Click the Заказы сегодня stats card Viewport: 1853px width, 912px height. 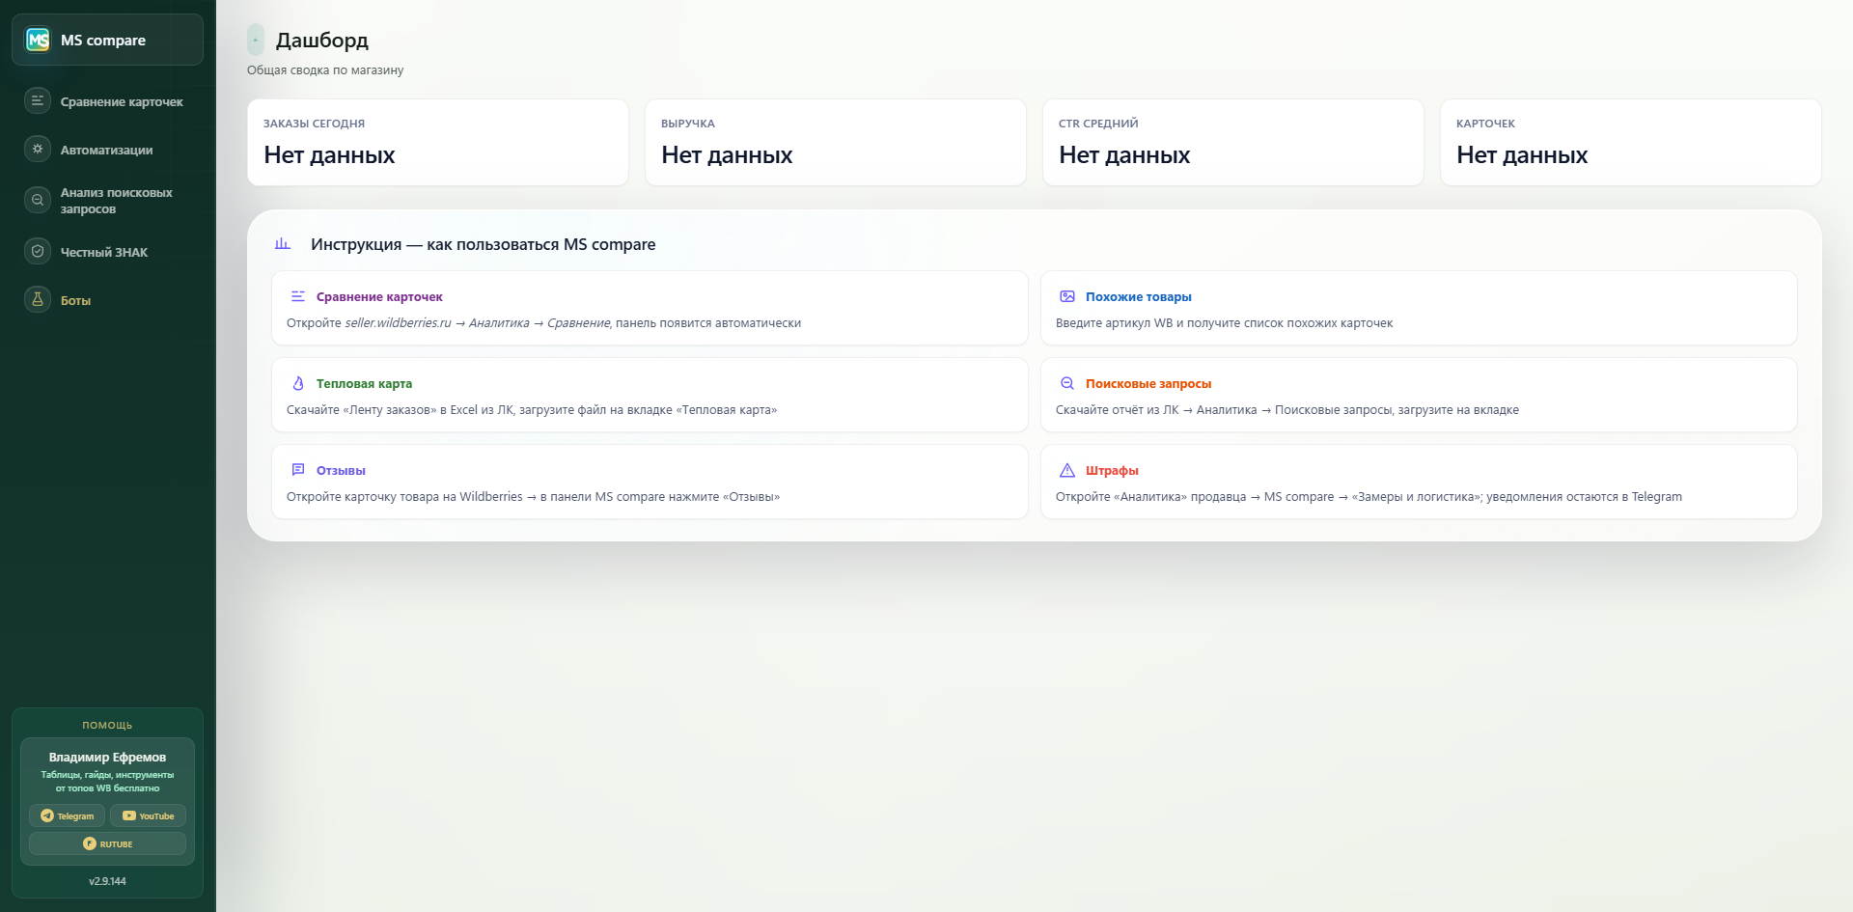click(438, 142)
